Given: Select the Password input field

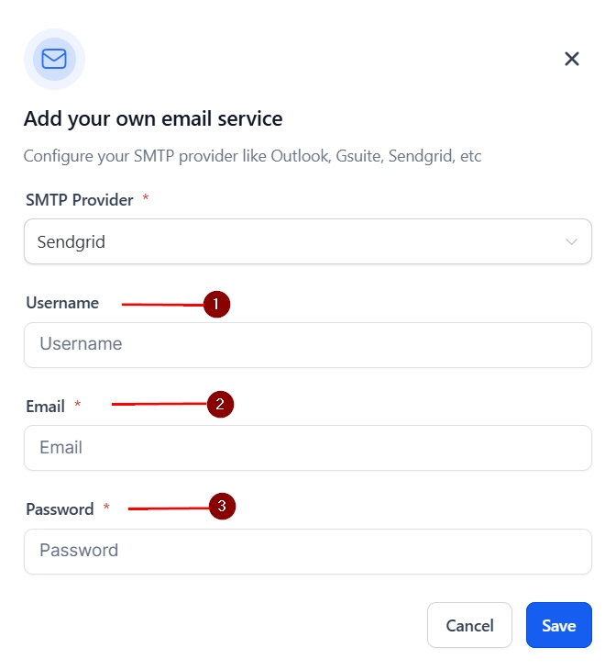Looking at the screenshot, I should [x=307, y=551].
